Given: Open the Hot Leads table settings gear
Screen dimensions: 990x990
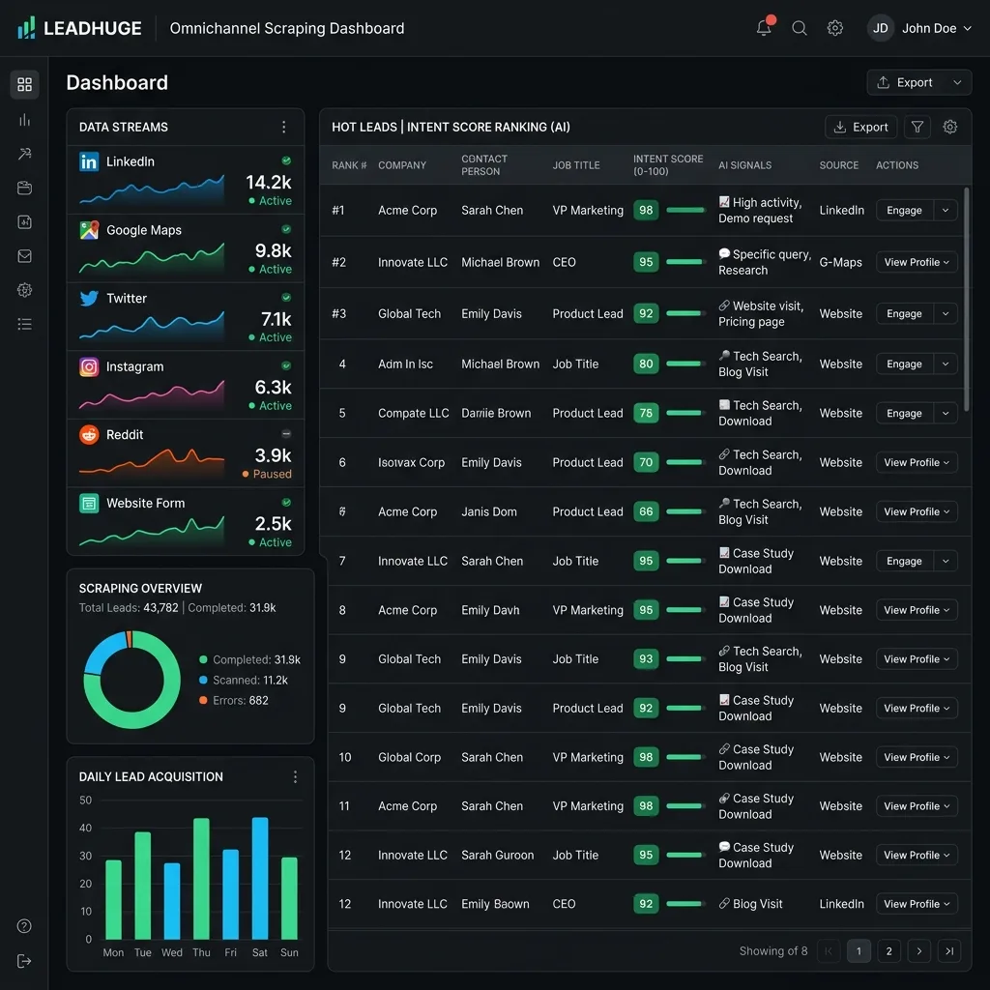Looking at the screenshot, I should tap(949, 127).
